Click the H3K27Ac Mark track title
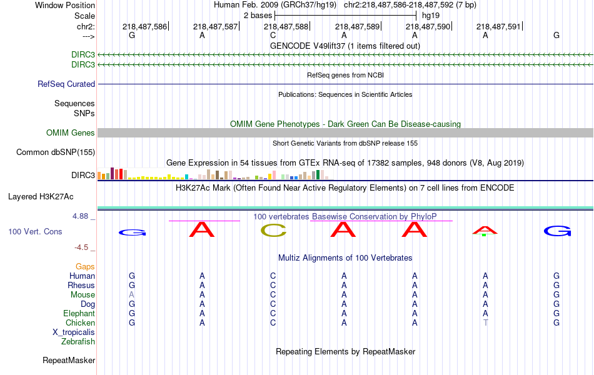This screenshot has width=594, height=375. click(x=345, y=188)
